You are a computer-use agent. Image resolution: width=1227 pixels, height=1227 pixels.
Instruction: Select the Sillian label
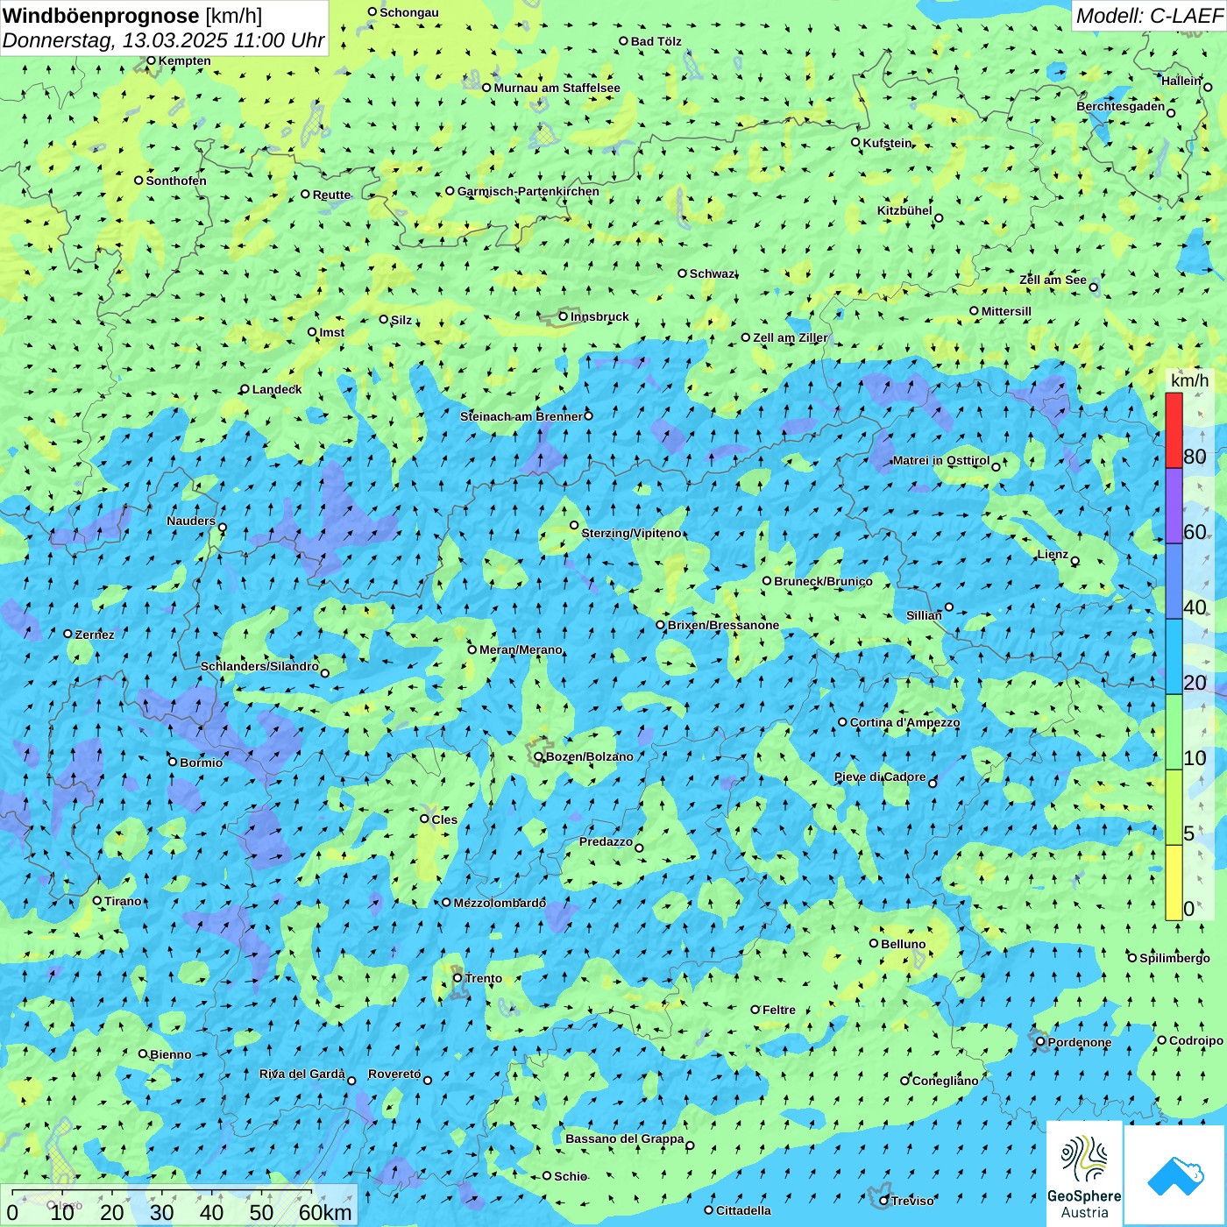point(924,615)
